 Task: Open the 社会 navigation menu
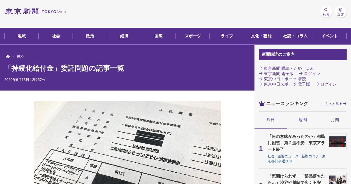point(56,36)
